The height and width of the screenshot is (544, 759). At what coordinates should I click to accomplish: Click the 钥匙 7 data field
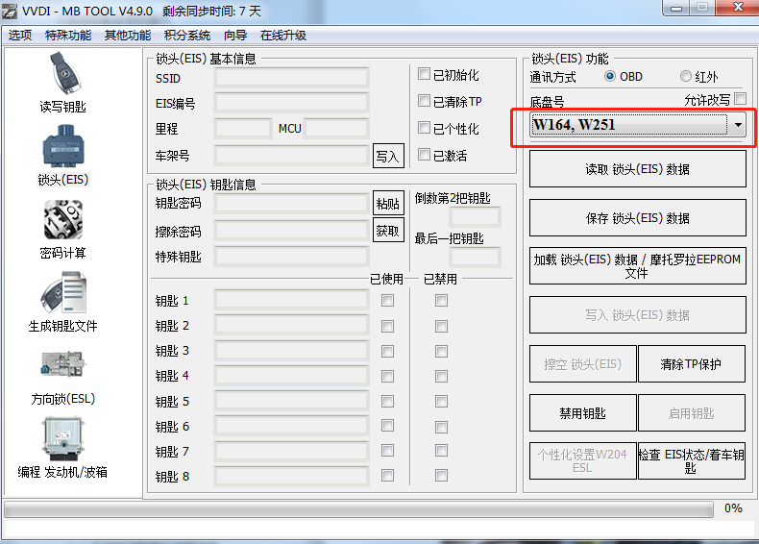click(x=291, y=452)
